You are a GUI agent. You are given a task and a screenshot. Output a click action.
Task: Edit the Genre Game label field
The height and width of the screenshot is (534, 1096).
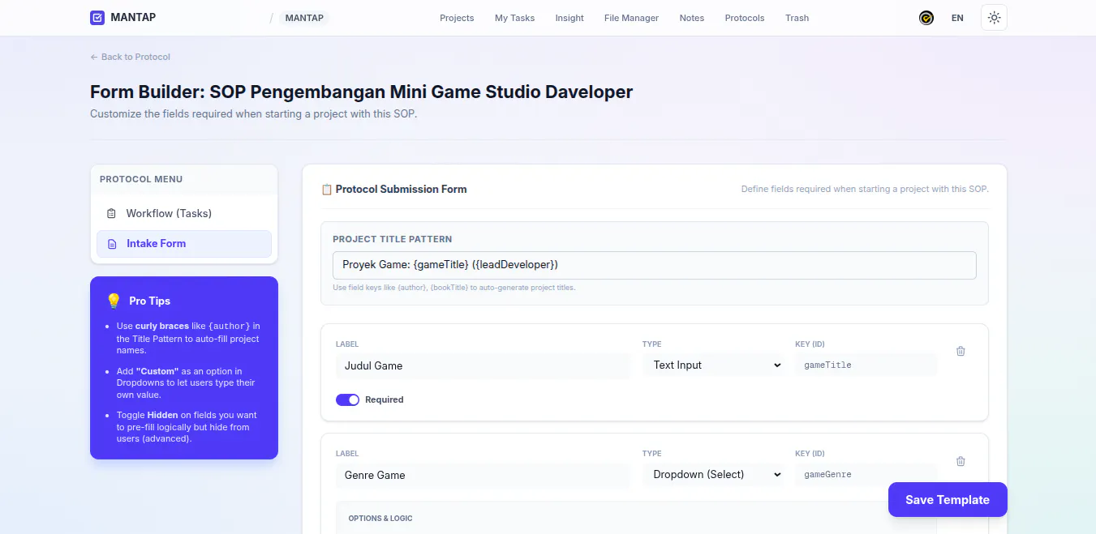click(x=483, y=475)
